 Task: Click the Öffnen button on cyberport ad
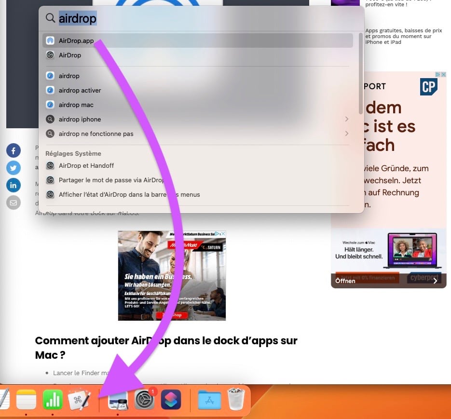click(x=388, y=281)
